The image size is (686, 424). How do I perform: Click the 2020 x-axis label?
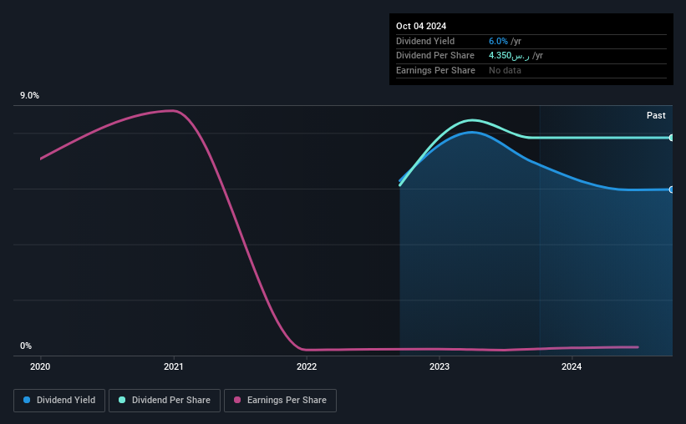click(x=40, y=366)
